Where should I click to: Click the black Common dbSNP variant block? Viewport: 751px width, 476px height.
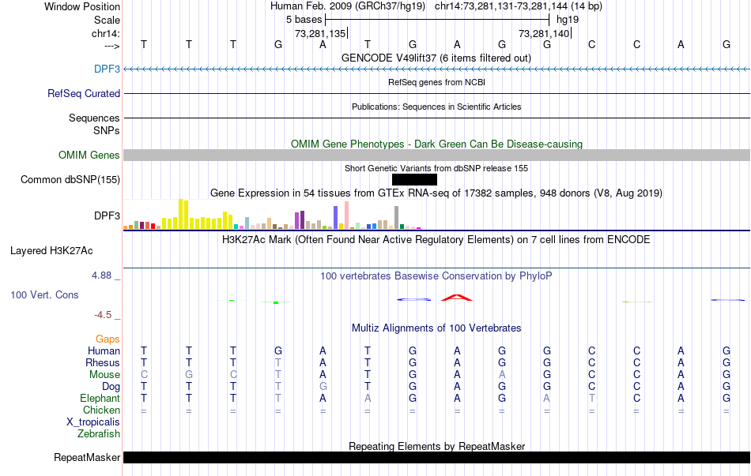(x=414, y=180)
